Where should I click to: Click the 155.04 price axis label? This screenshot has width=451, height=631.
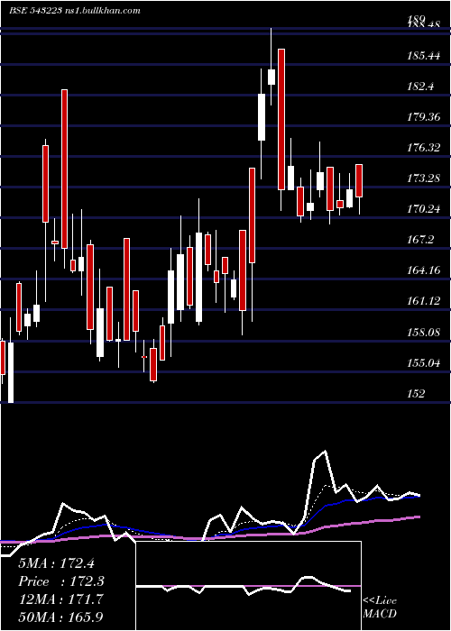(x=423, y=363)
